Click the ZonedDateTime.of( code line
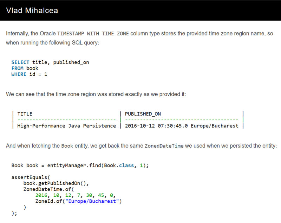281x223 pixels. pyautogui.click(x=46, y=189)
